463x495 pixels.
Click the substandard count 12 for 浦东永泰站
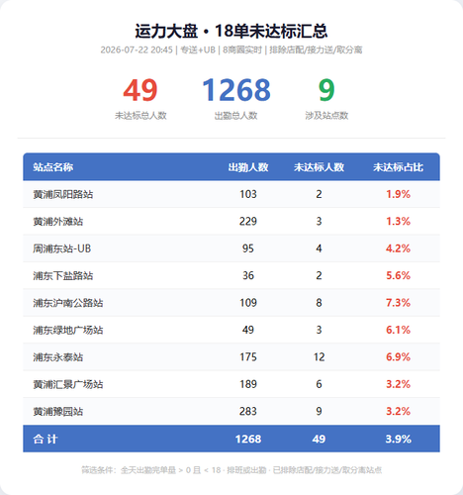320,357
